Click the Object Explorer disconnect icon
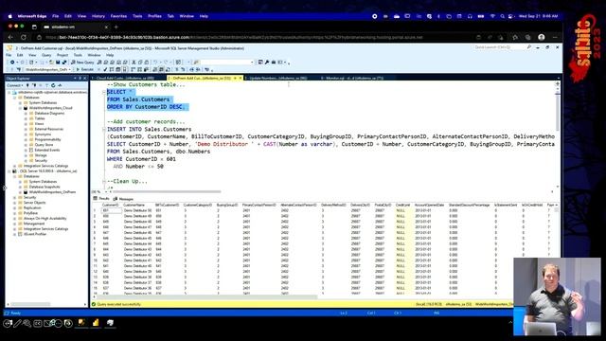The height and width of the screenshot is (341, 606). tap(34, 85)
